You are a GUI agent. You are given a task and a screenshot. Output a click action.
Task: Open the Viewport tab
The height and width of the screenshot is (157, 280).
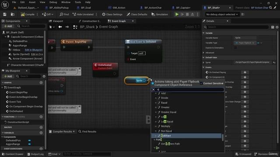pos(56,21)
